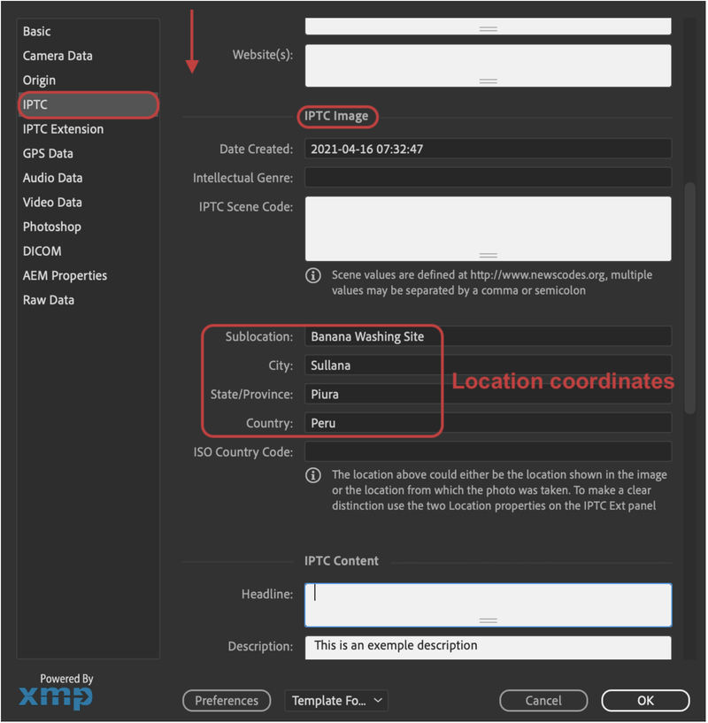
Task: Edit the State/Province field Piura
Action: 488,394
